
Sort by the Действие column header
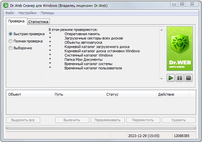(173, 94)
